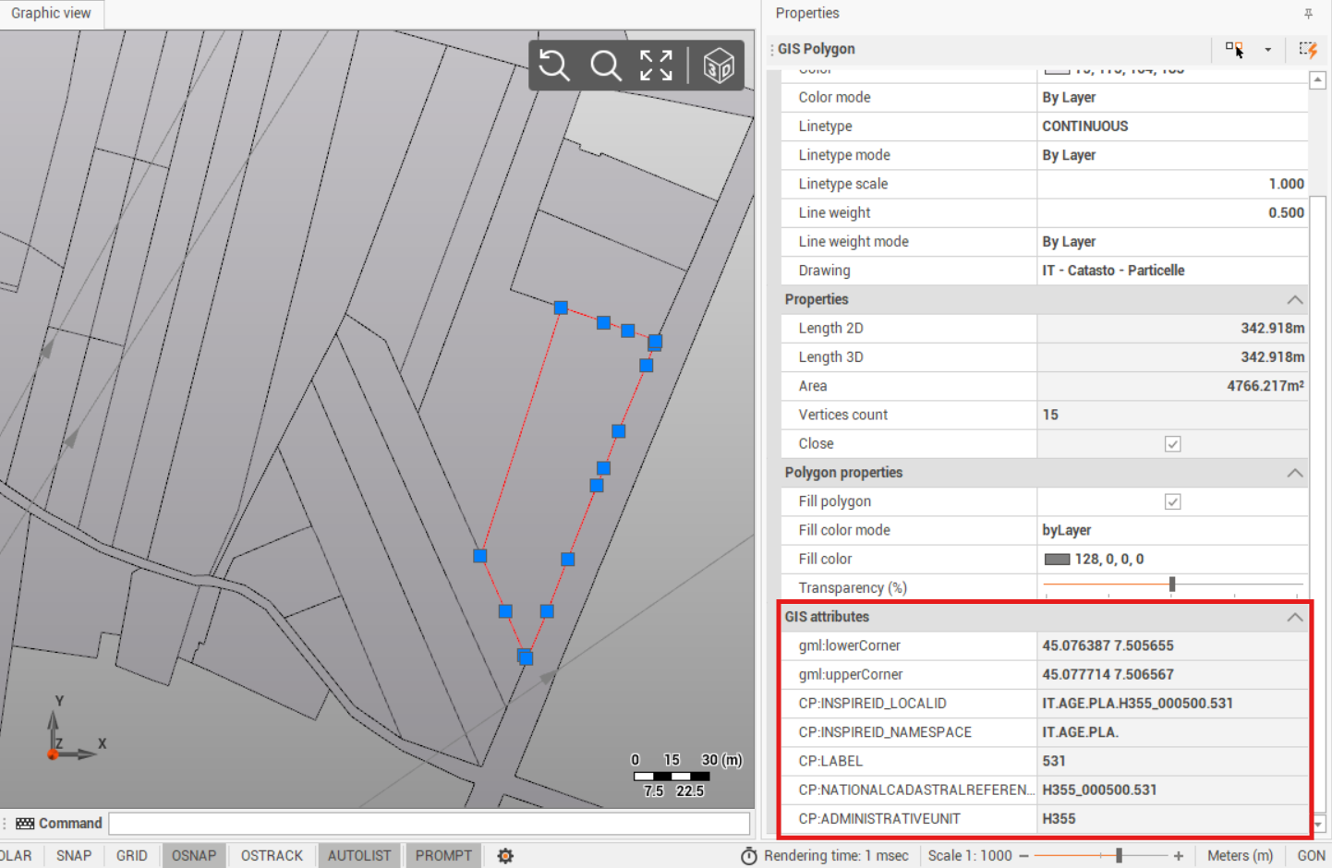Select the Graphic view tab
Image resolution: width=1332 pixels, height=868 pixels.
(51, 14)
